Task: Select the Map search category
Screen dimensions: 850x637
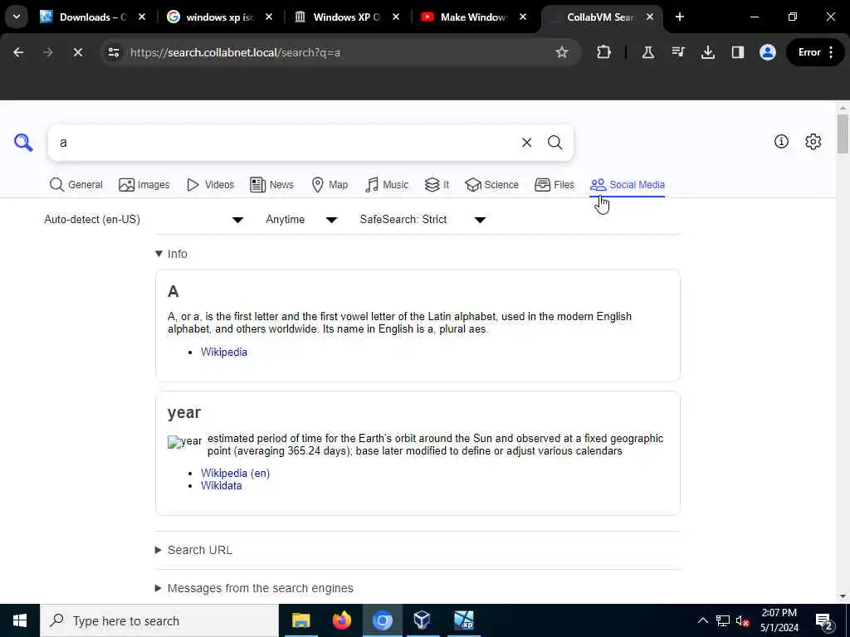Action: click(x=330, y=185)
